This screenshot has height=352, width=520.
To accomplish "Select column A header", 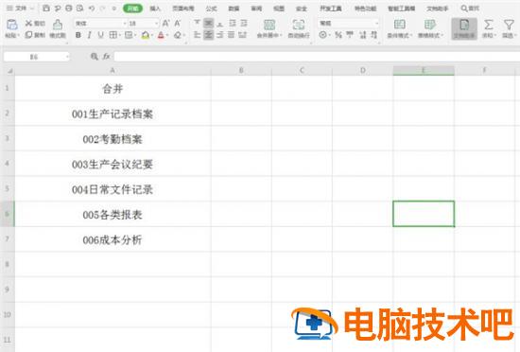I will point(113,70).
